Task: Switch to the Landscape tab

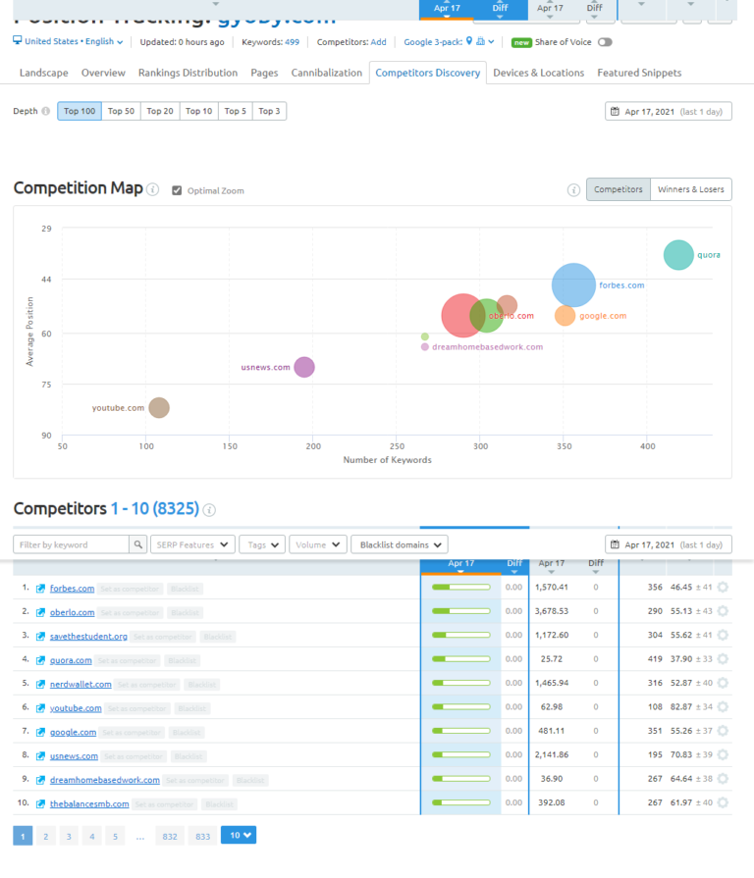Action: (x=44, y=73)
